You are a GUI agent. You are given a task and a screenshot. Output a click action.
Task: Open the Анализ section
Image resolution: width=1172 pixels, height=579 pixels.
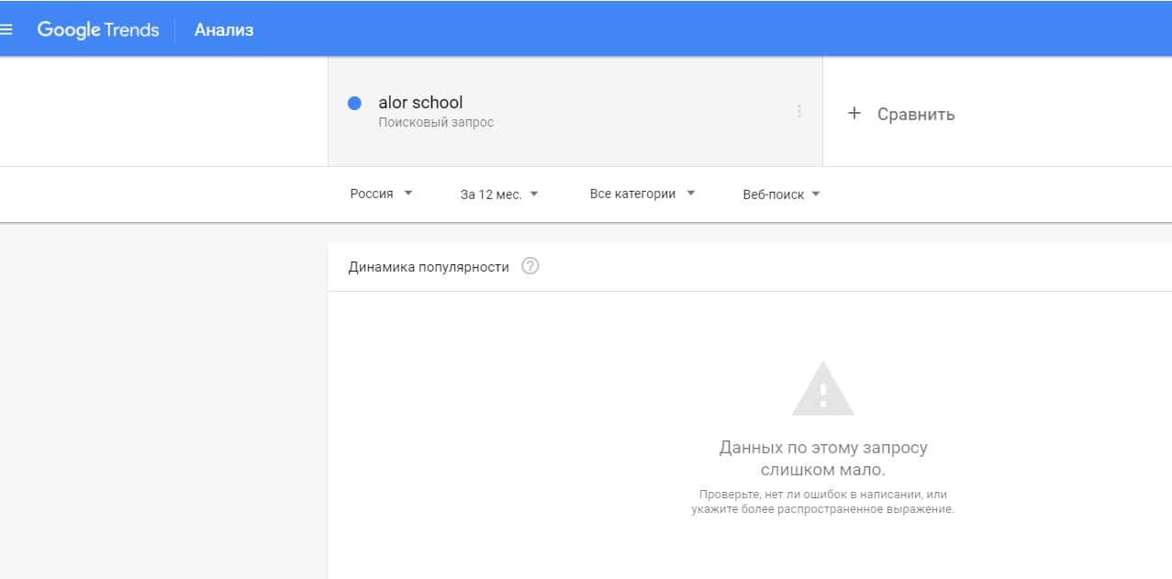tap(224, 30)
